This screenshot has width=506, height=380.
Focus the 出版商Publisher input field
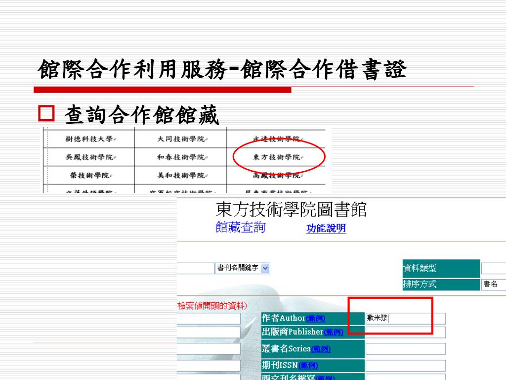pyautogui.click(x=405, y=332)
